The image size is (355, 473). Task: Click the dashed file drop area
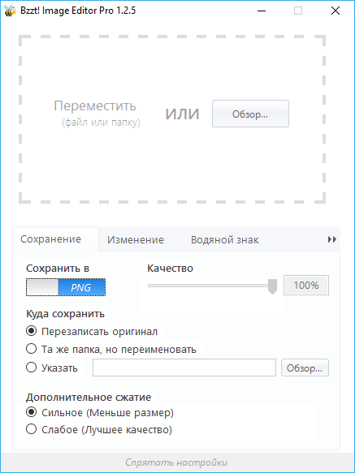pyautogui.click(x=172, y=119)
